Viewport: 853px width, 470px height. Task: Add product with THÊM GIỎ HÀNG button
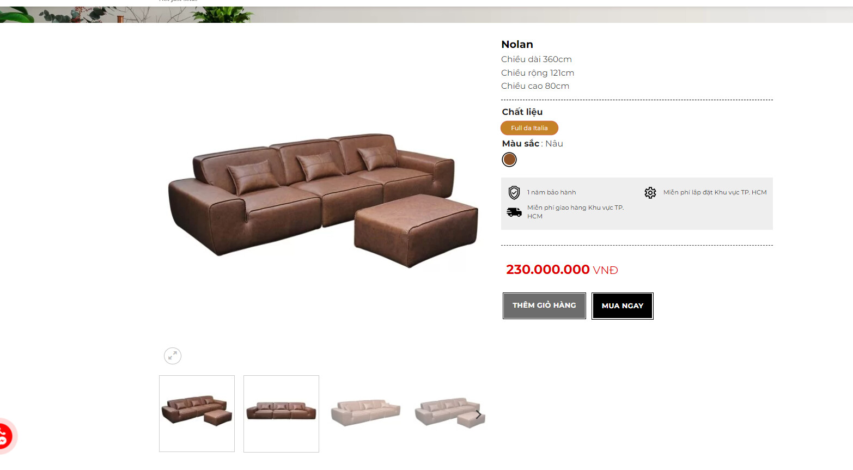coord(544,306)
